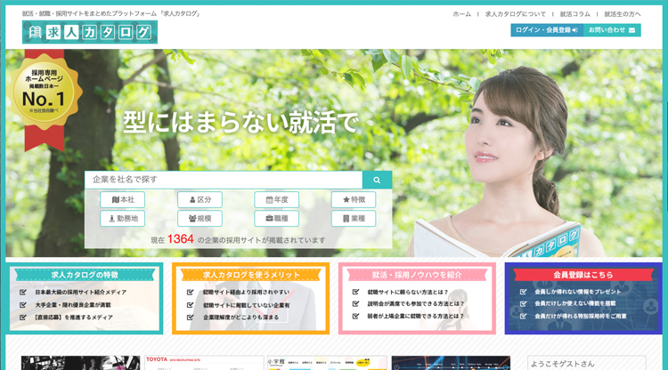668x370 pixels.
Task: Select the 規模 company size filter
Action: 200,218
